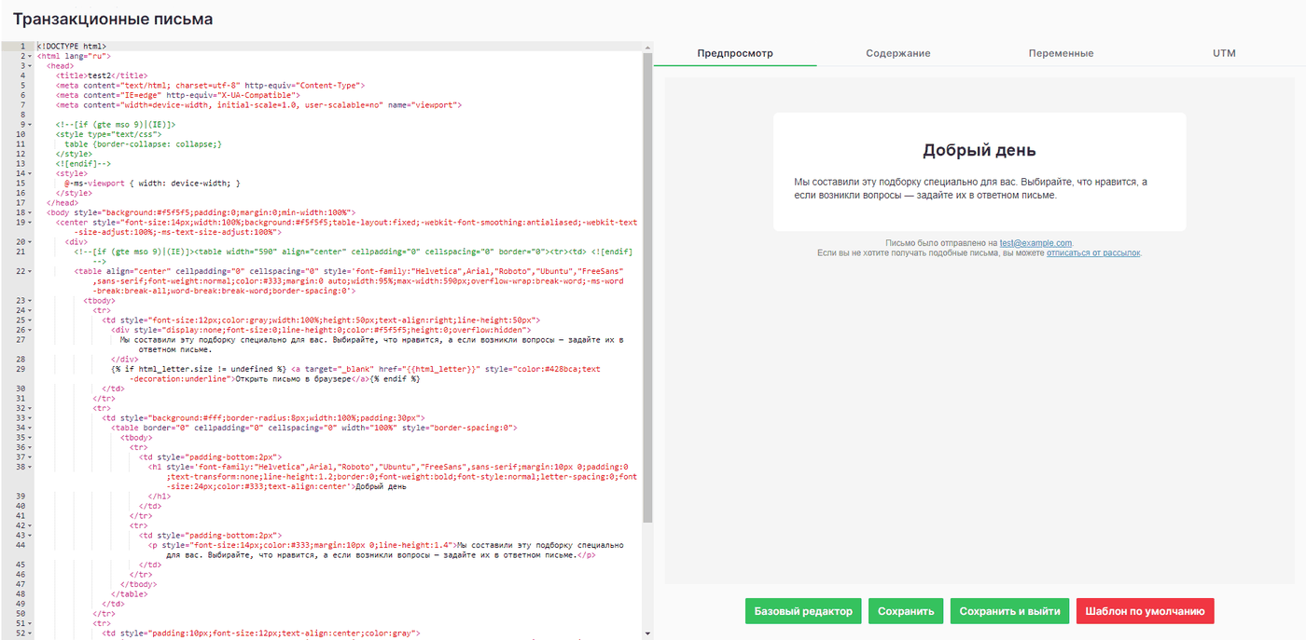
Task: Click the html_letter.size condition line 29
Action: point(356,374)
